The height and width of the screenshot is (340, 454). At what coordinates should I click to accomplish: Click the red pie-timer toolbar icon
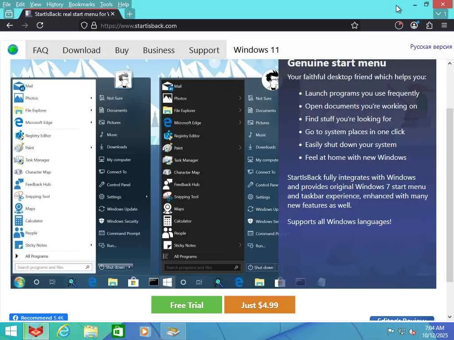coord(399,25)
